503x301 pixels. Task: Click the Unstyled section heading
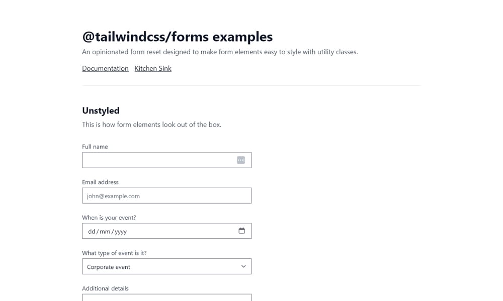tap(101, 110)
